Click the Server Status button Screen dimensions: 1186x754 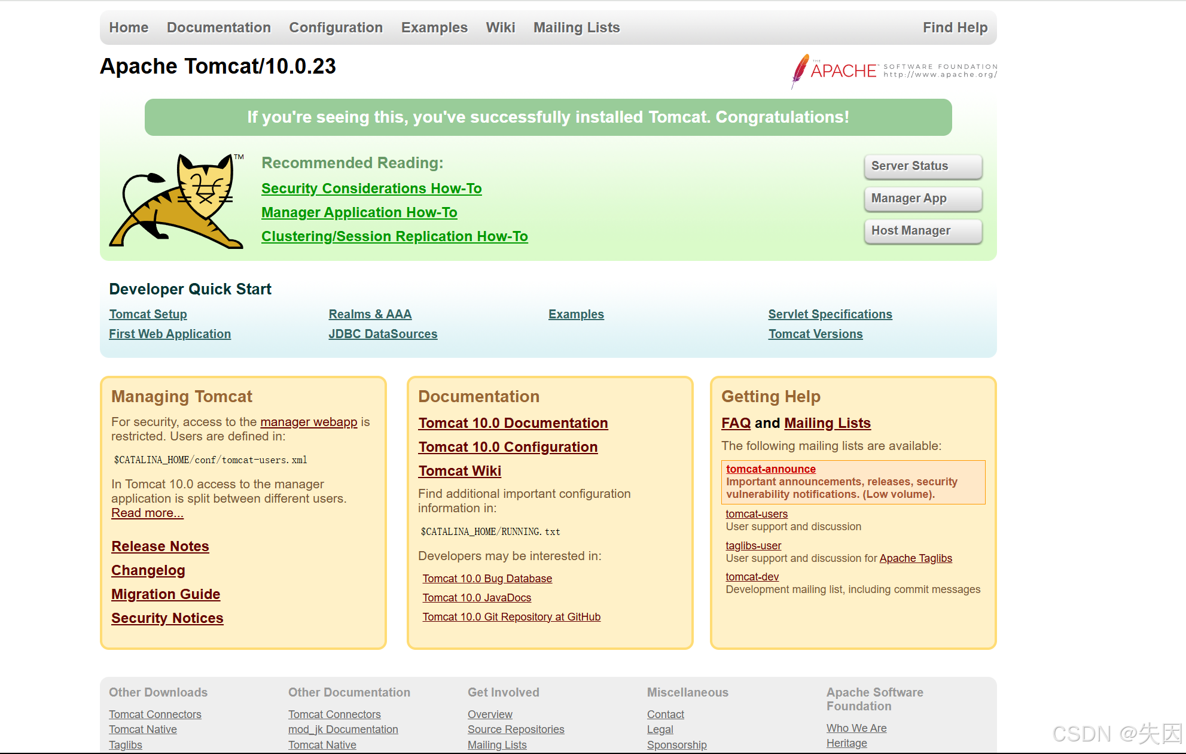(x=923, y=166)
